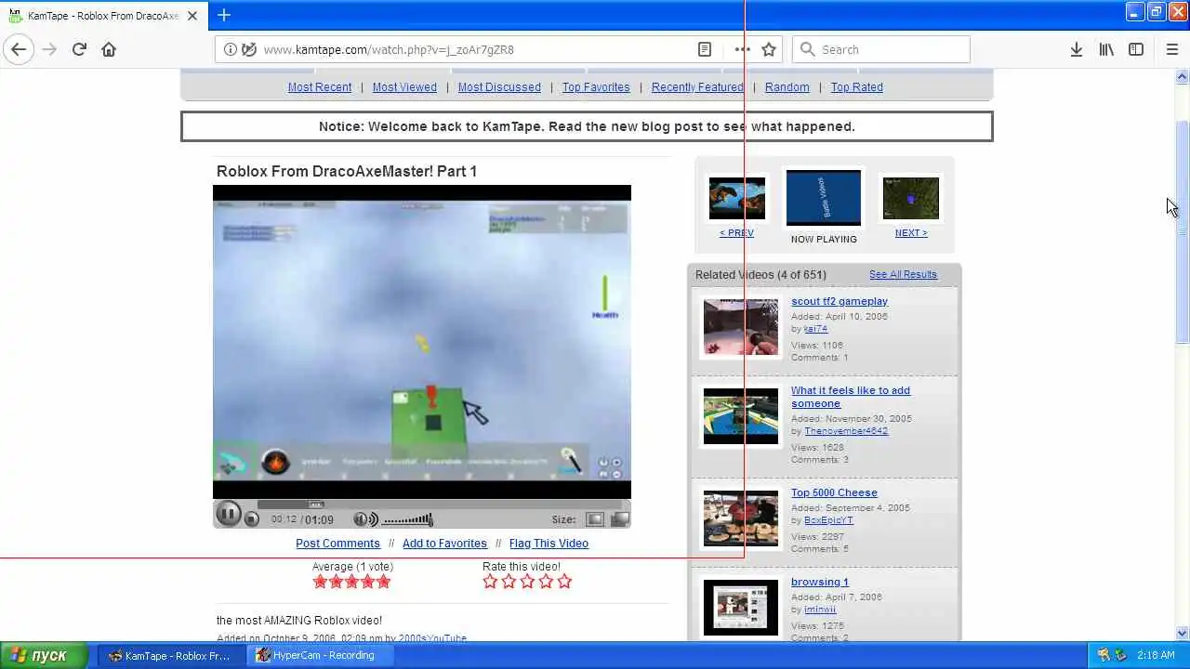The width and height of the screenshot is (1190, 669).
Task: Click the PREV video link
Action: pyautogui.click(x=736, y=233)
